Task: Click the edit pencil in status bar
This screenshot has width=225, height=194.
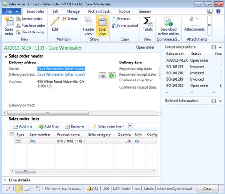Action: [8, 189]
